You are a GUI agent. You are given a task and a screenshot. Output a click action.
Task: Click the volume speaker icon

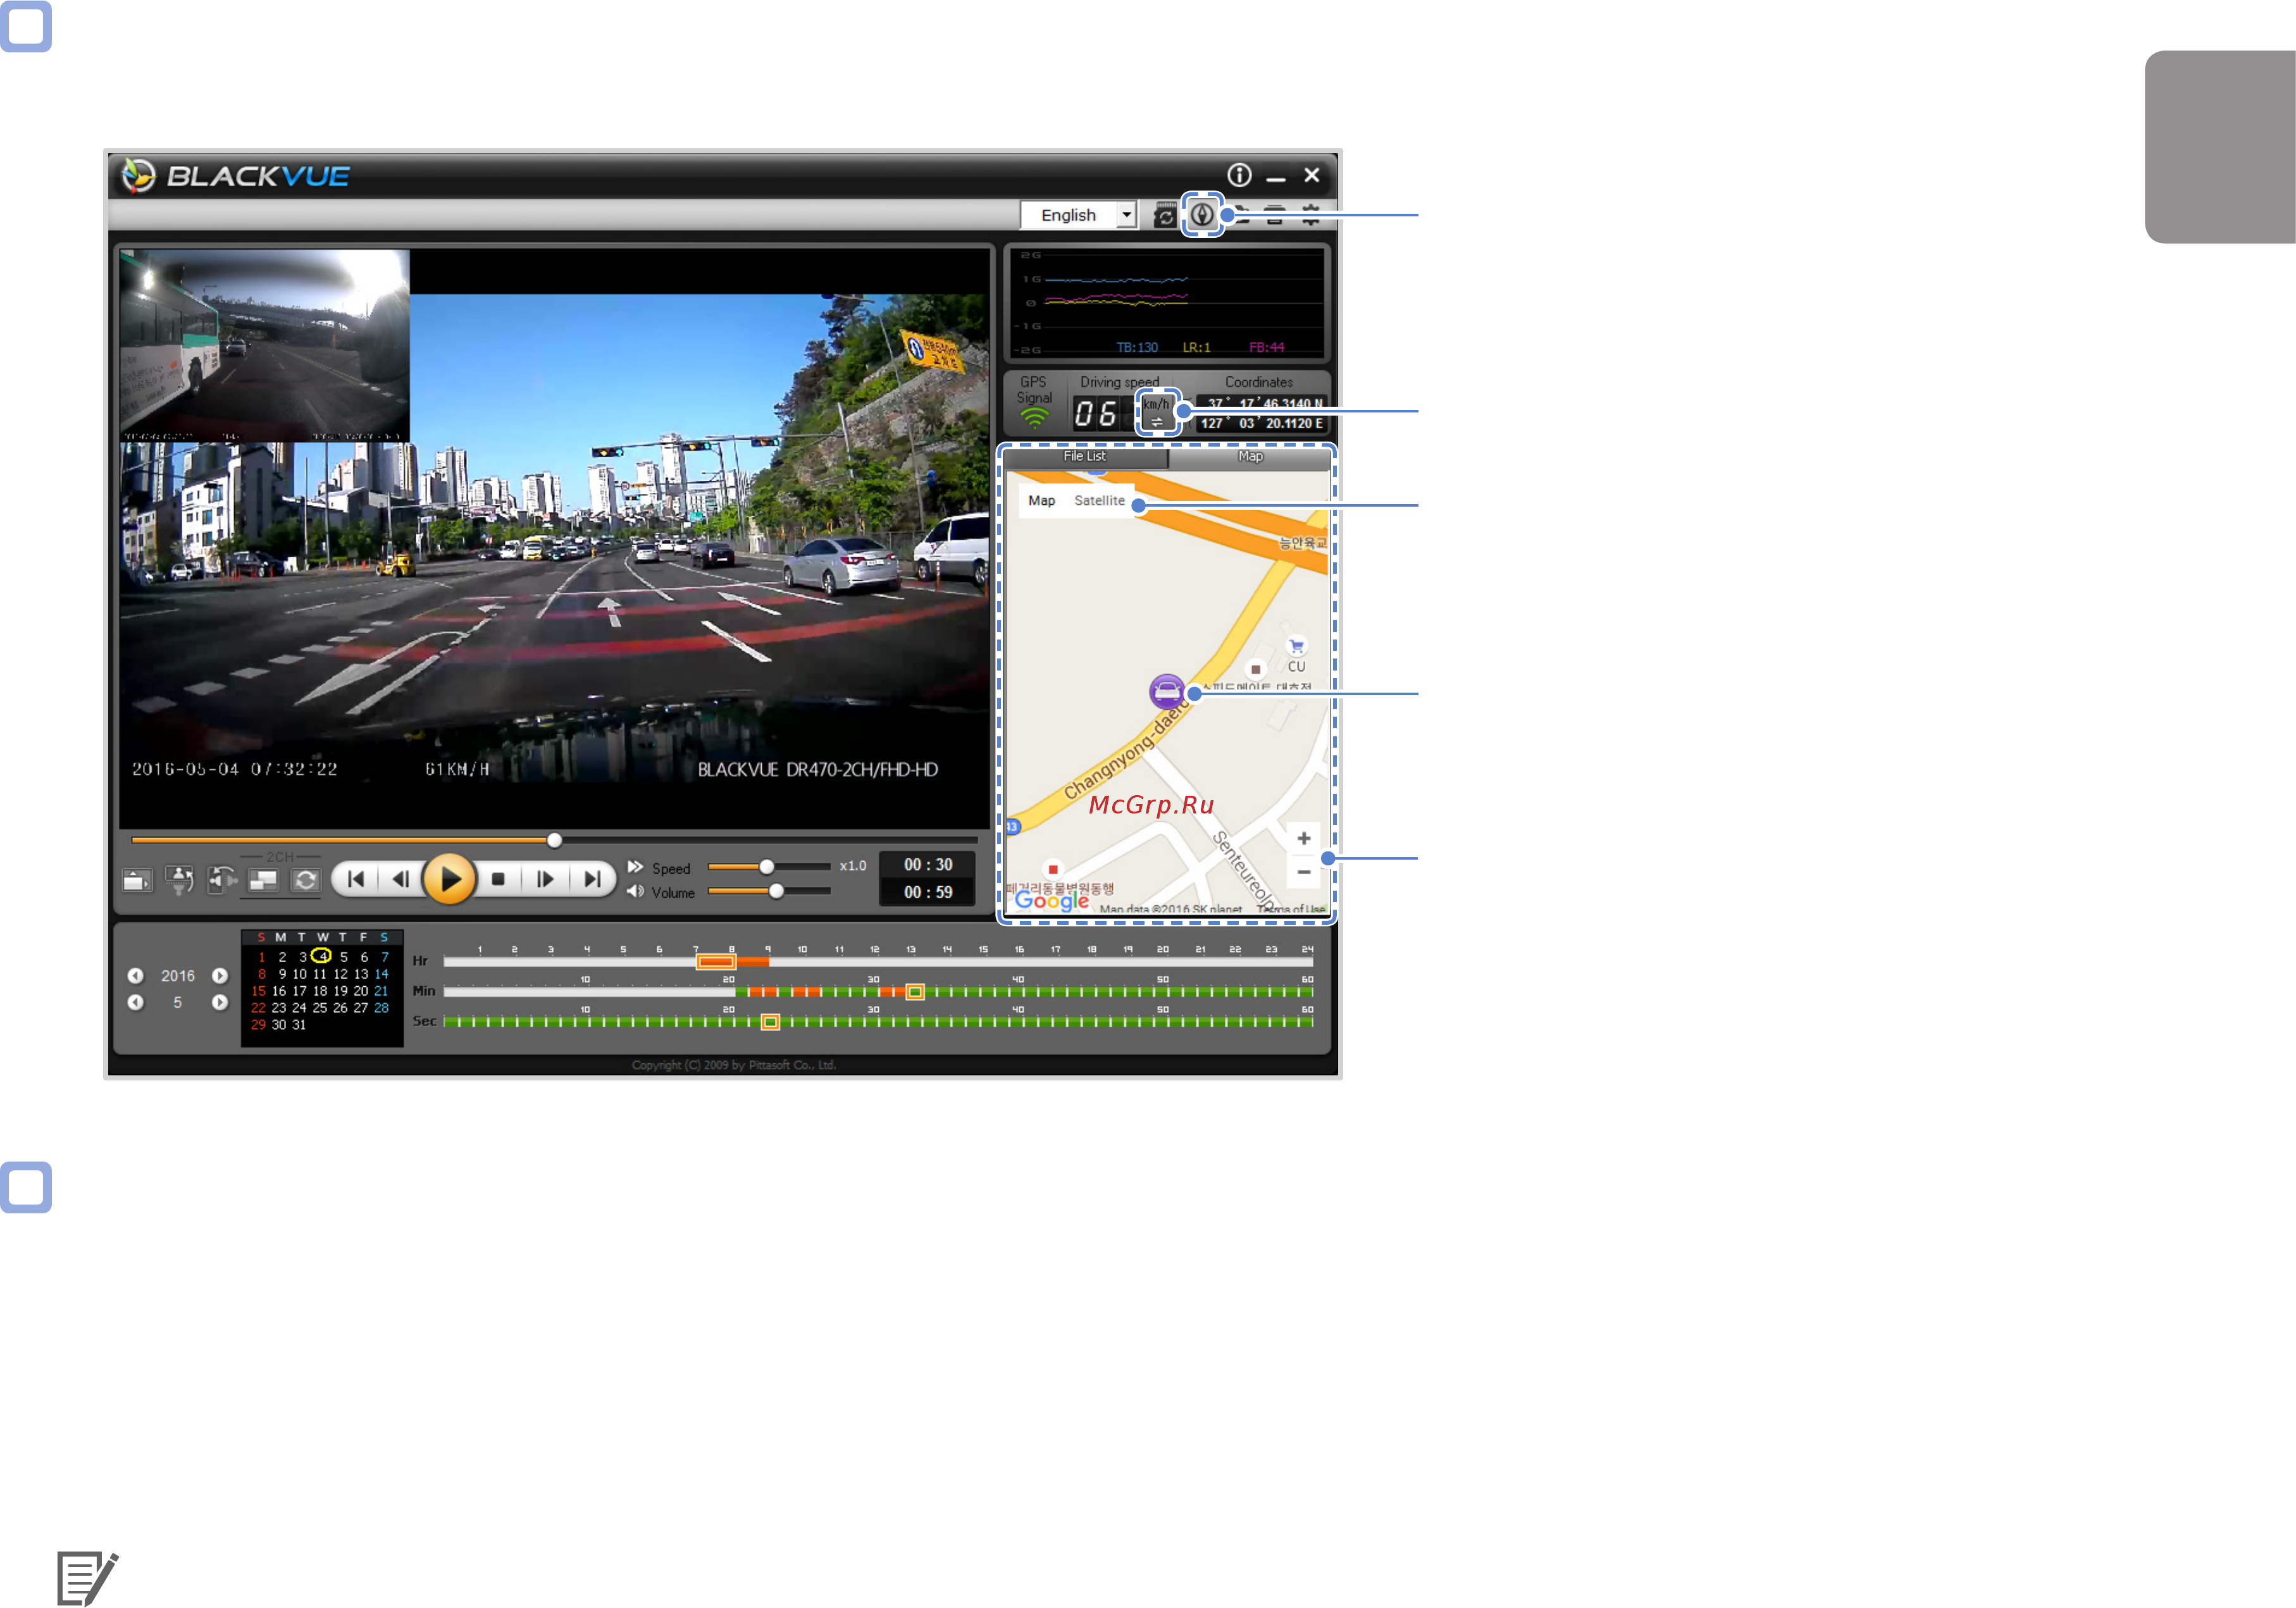coord(635,891)
